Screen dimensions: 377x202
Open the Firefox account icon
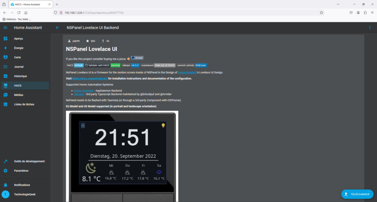[358, 13]
